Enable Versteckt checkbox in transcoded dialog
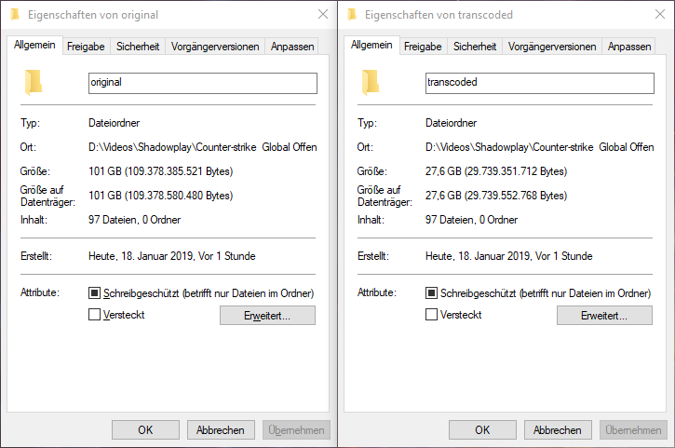675x448 pixels. 431,315
